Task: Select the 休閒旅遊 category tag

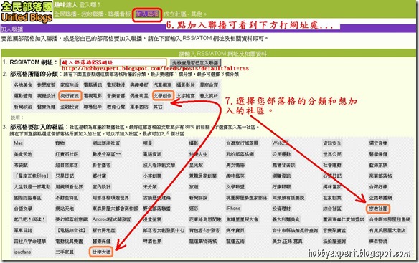Action: pos(46,85)
